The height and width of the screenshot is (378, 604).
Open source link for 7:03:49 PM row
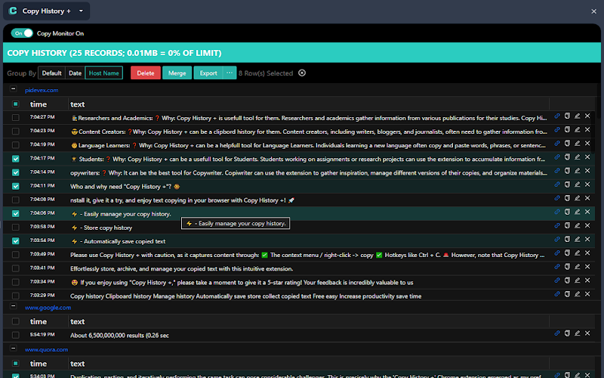557,253
